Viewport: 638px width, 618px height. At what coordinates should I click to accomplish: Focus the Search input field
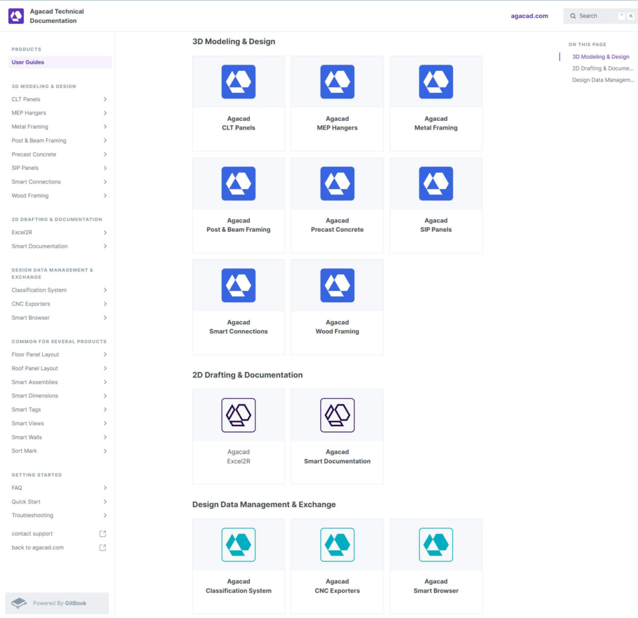[601, 16]
